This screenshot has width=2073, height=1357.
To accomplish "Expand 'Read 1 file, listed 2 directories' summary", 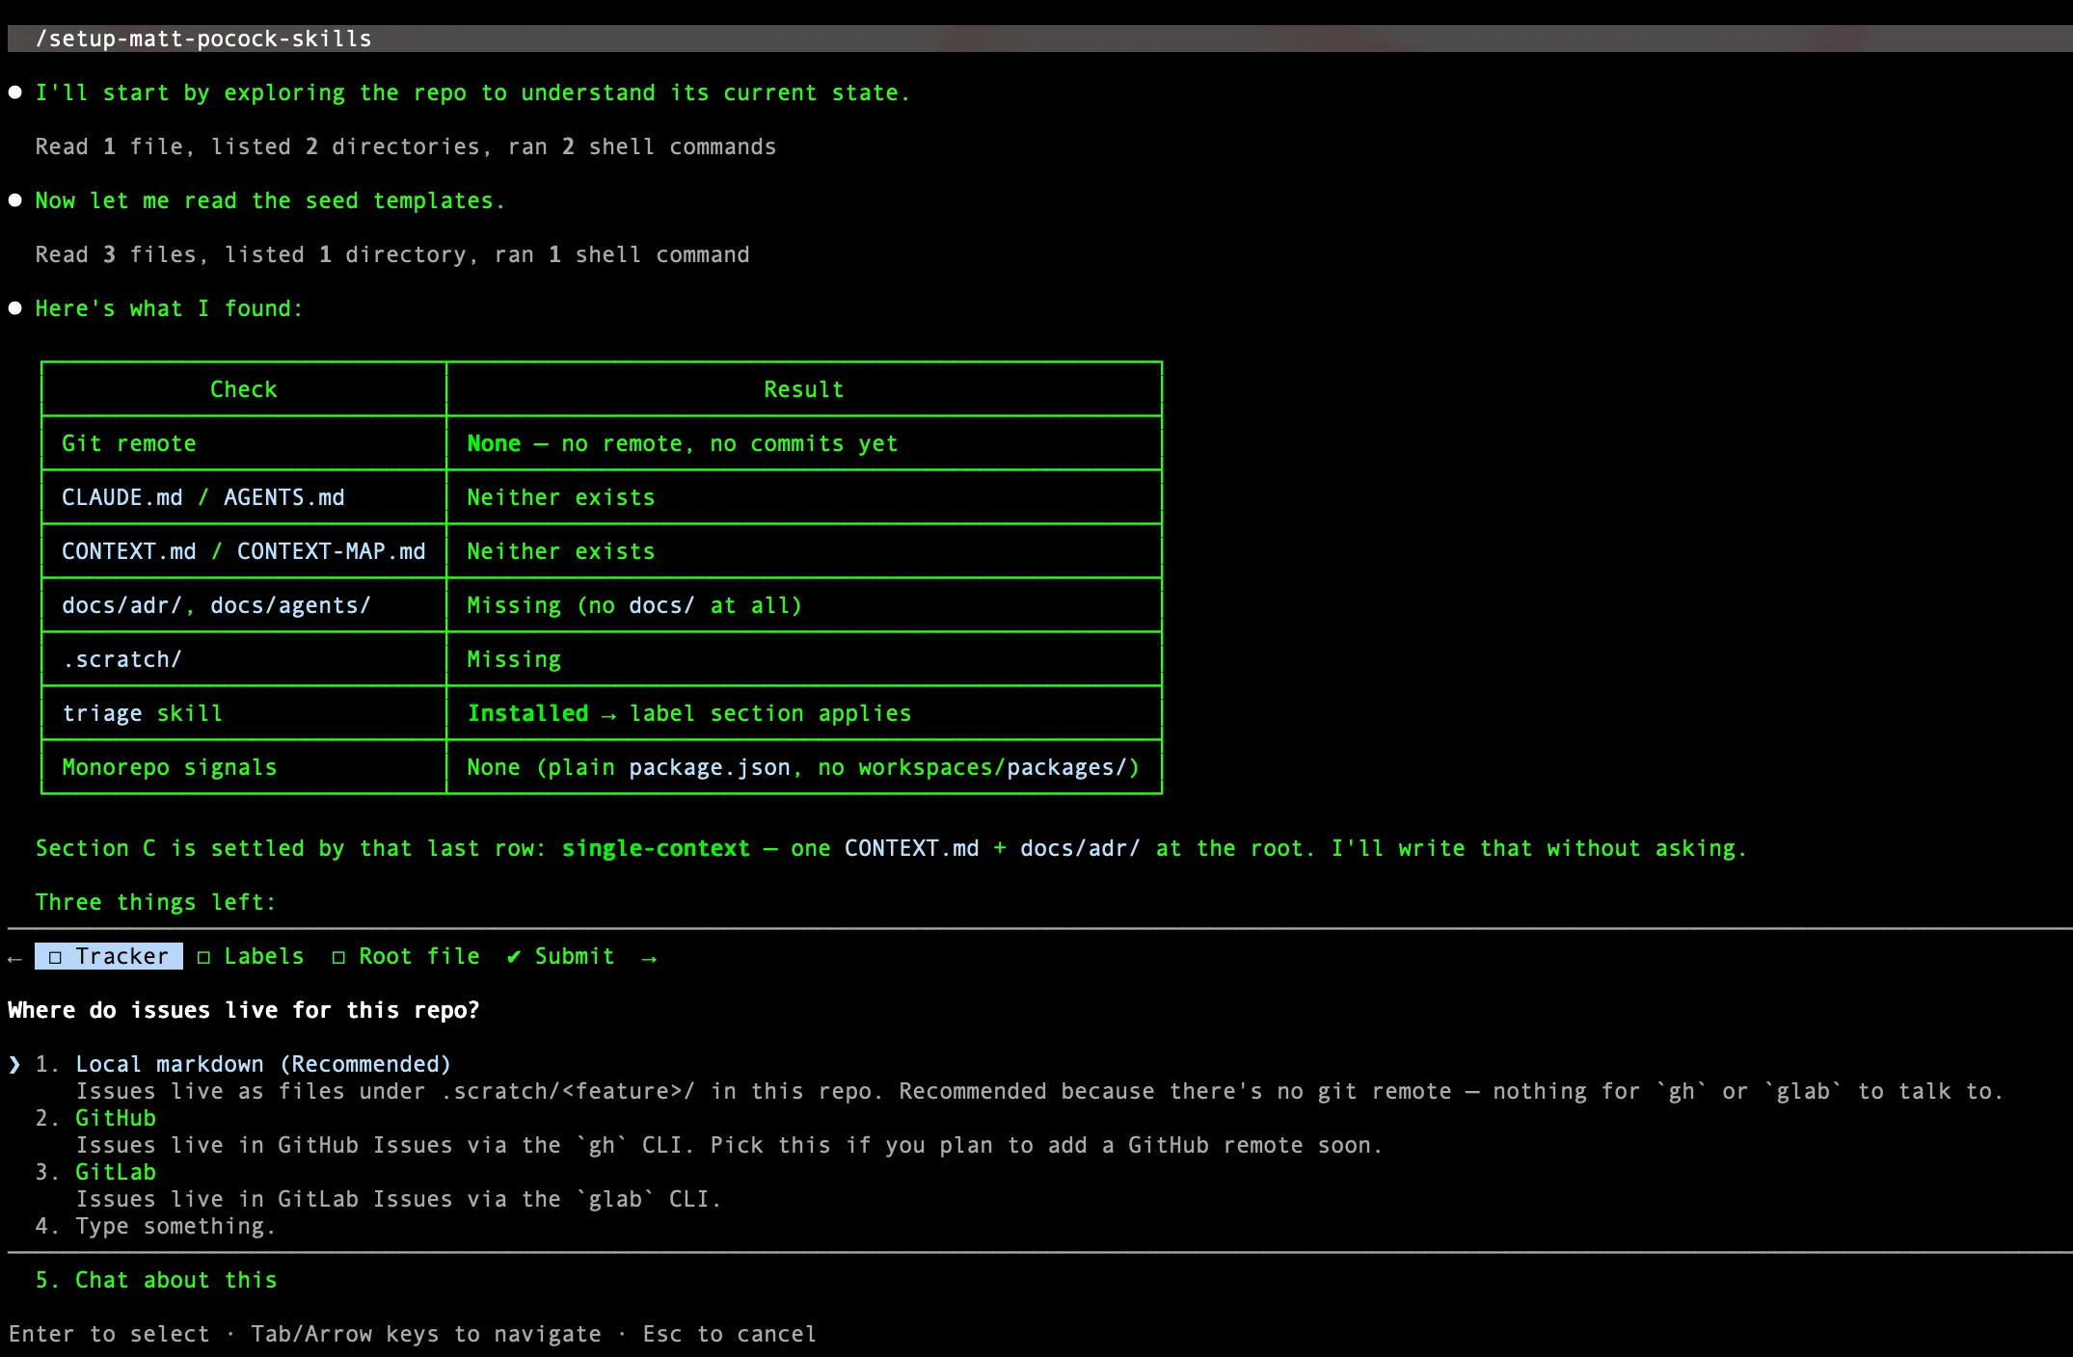I will (406, 146).
